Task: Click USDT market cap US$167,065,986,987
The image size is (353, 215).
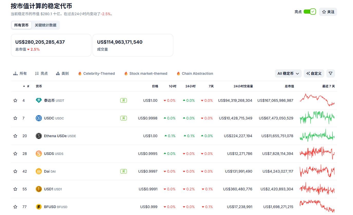Action: point(275,100)
